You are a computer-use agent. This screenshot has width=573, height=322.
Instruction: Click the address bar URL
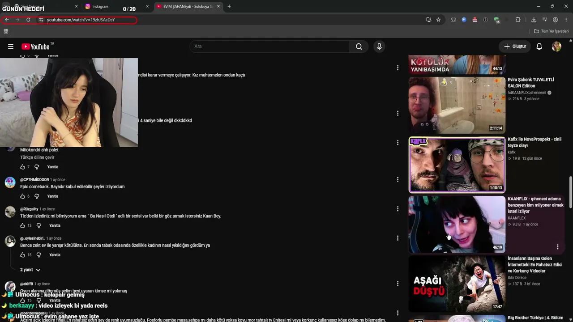tap(81, 20)
